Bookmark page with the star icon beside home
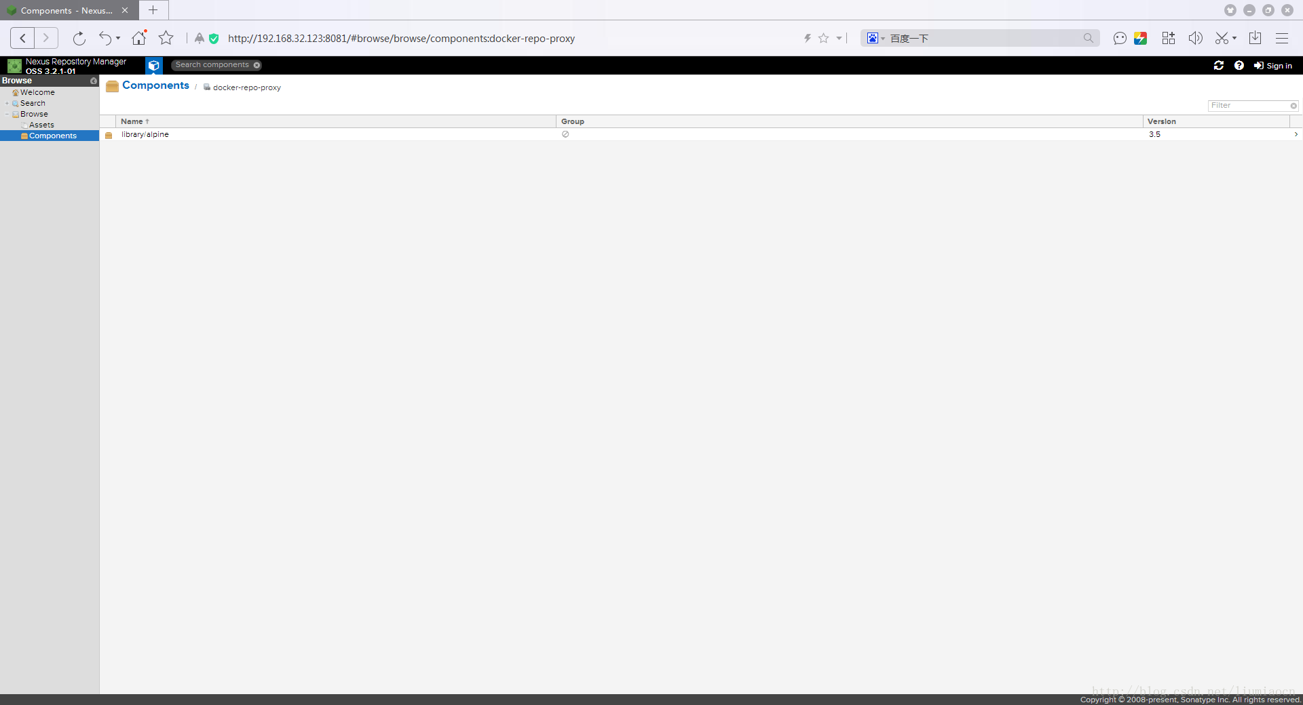1303x705 pixels. coord(166,38)
